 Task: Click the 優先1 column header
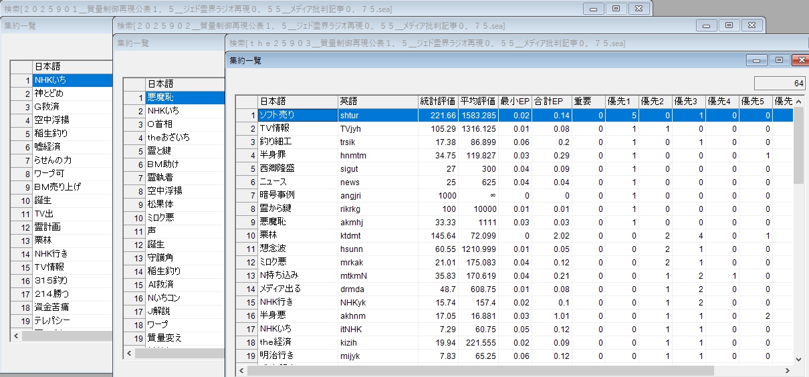tap(622, 102)
